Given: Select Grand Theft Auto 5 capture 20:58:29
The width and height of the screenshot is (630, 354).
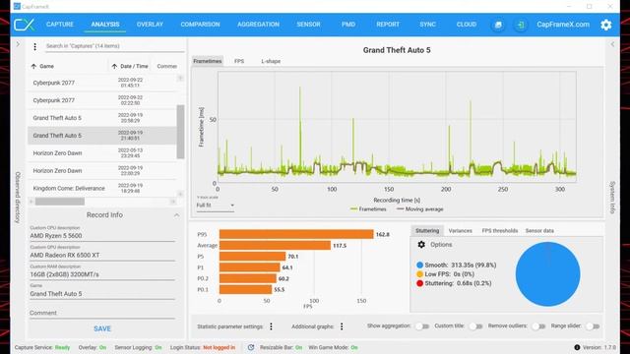Looking at the screenshot, I should tap(102, 118).
